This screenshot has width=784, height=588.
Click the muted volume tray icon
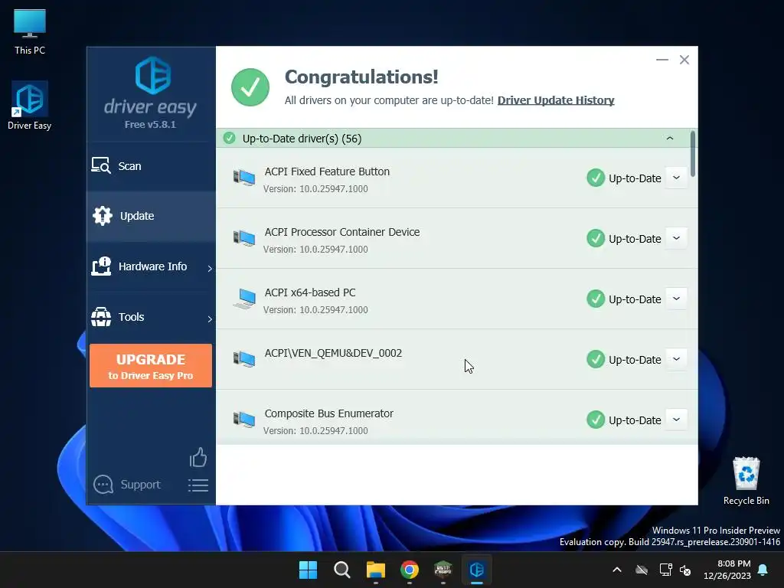click(x=685, y=570)
